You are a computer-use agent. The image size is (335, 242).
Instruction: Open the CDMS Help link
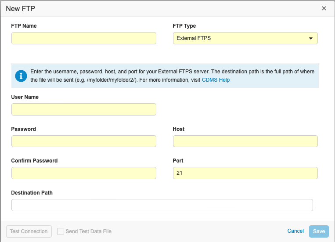[216, 80]
